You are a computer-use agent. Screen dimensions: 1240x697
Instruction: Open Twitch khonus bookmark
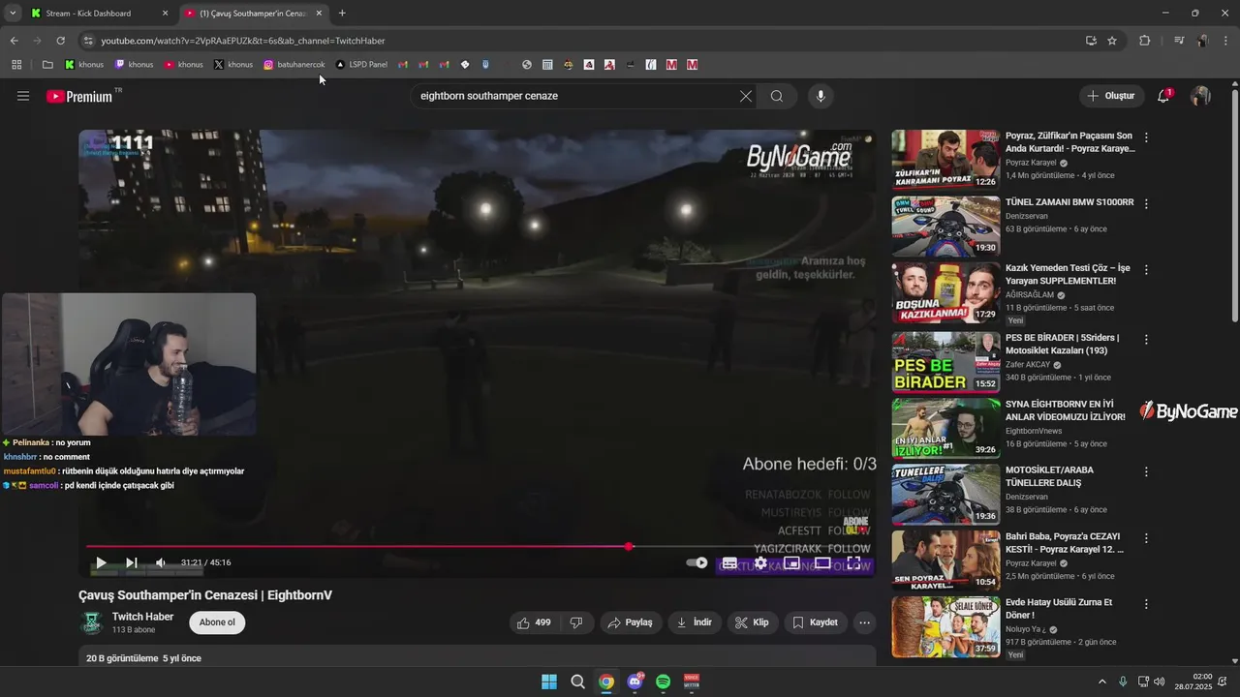coord(134,65)
